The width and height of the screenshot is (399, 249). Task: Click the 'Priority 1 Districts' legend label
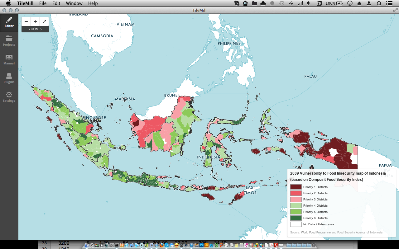[315, 187]
